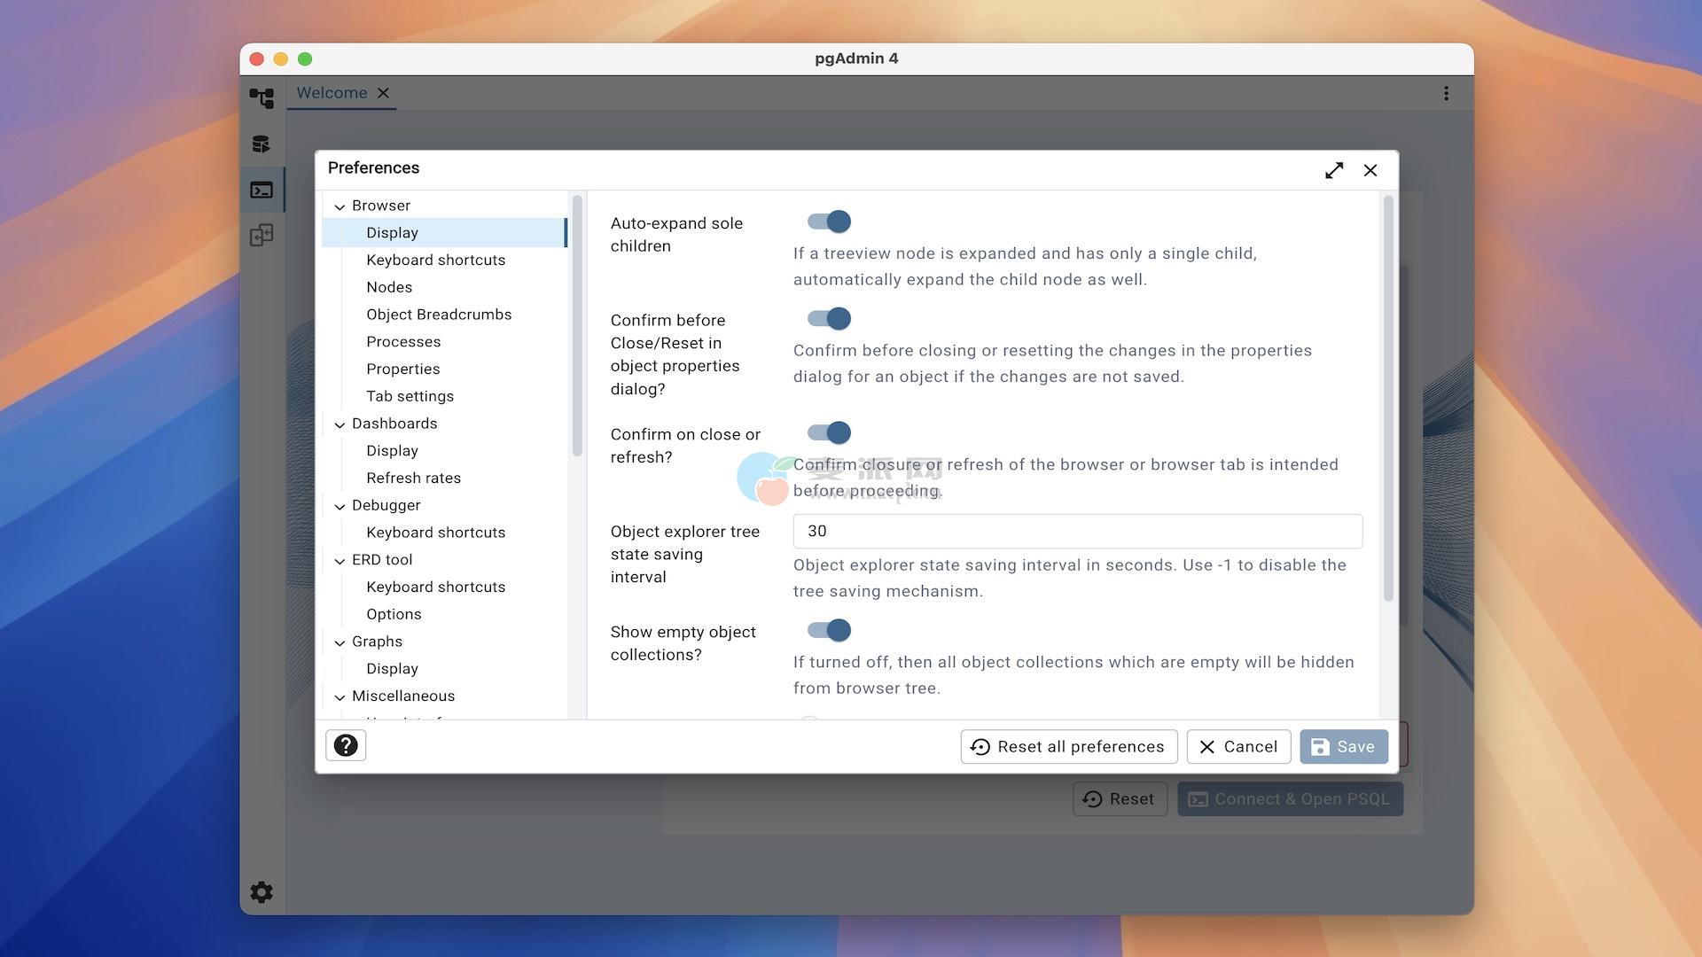
Task: Open settings gear in the lower sidebar
Action: pos(262,892)
